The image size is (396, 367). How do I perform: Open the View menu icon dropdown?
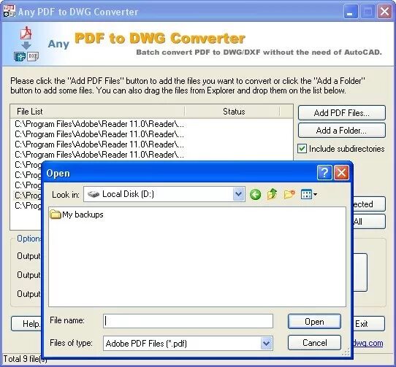[x=309, y=194]
